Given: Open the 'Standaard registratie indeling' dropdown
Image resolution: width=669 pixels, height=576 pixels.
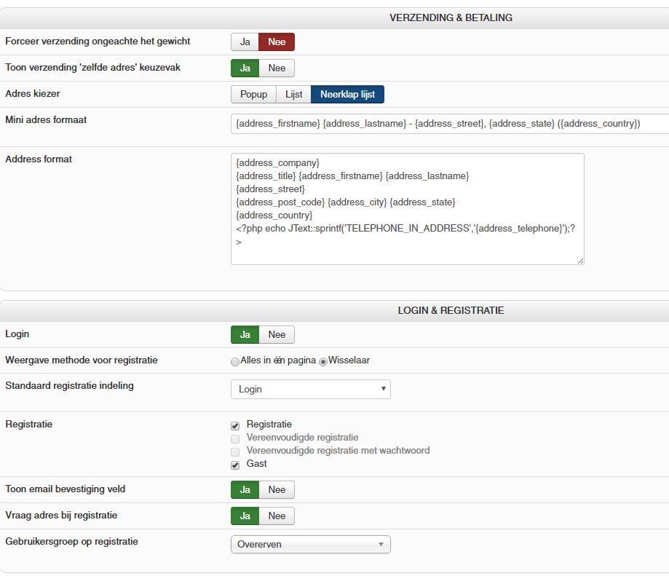Looking at the screenshot, I should 310,390.
